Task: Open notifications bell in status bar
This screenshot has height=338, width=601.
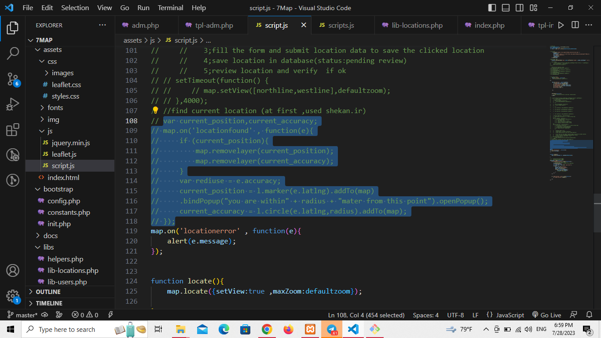Action: click(589, 315)
